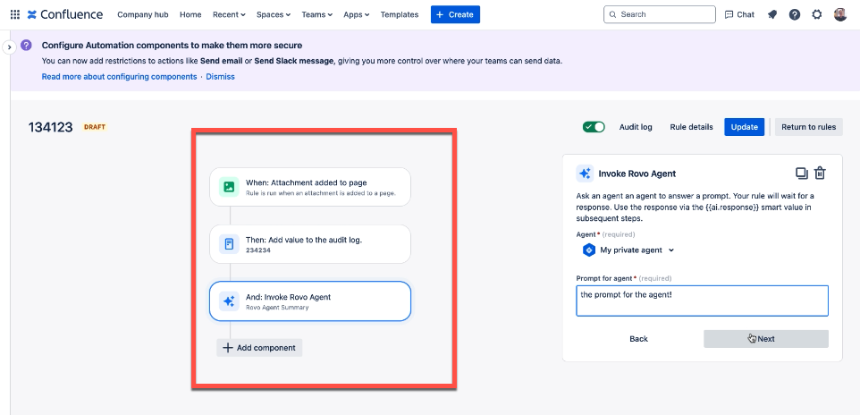Image resolution: width=860 pixels, height=415 pixels.
Task: Open the Chat panel
Action: tap(739, 14)
